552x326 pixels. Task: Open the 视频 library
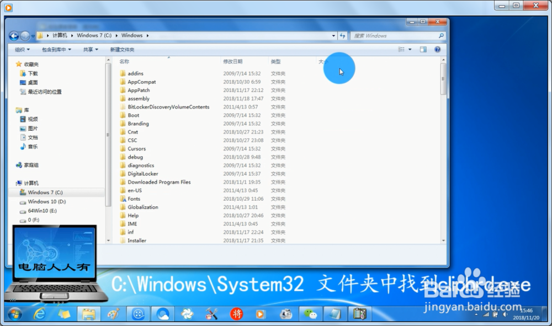tap(33, 119)
